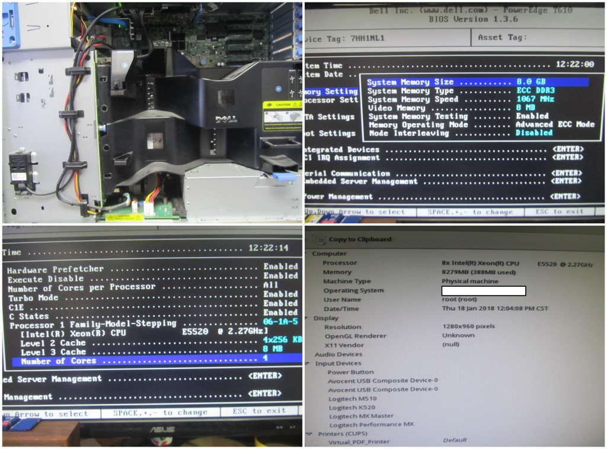Click the 12:22:14 time value
This screenshot has height=449, width=607.
click(269, 248)
